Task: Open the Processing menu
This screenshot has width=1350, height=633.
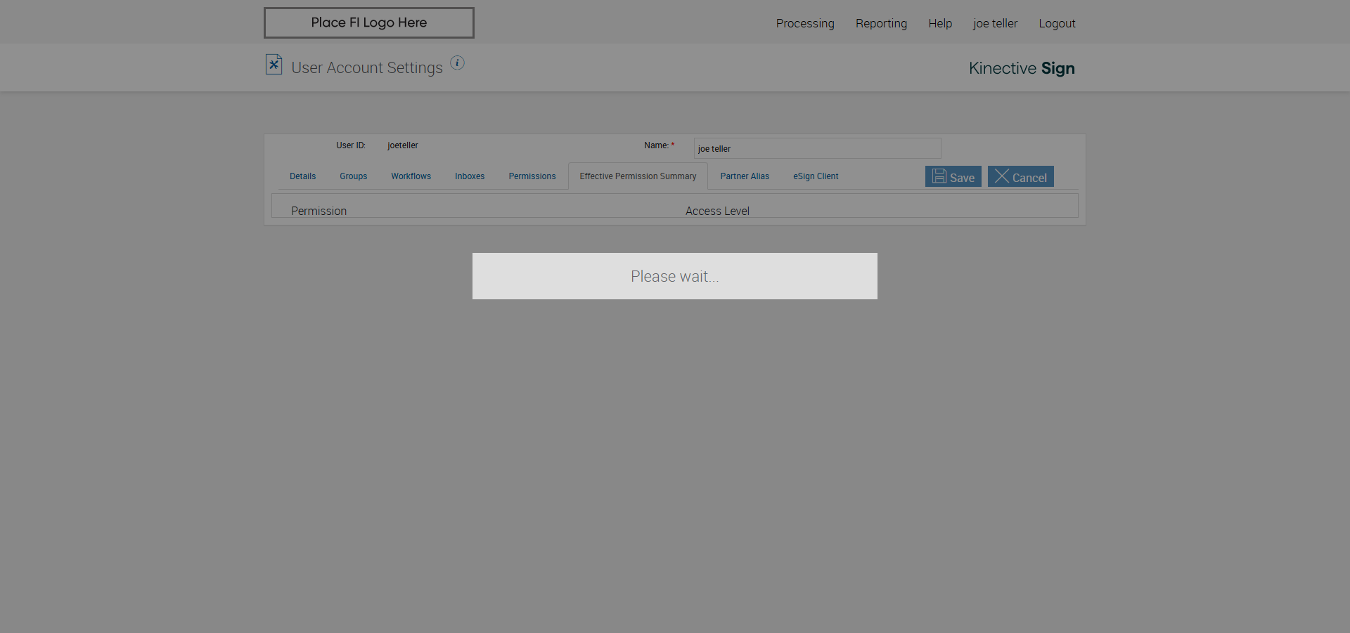Action: tap(805, 23)
